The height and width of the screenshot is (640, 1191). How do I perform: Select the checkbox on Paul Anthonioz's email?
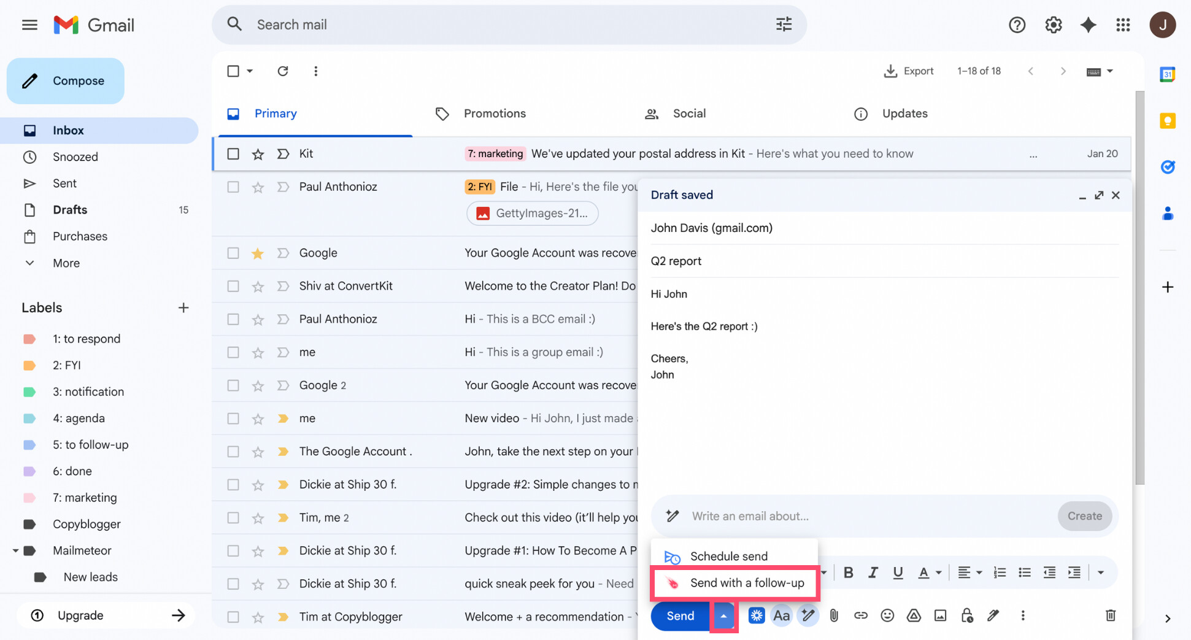pos(233,187)
